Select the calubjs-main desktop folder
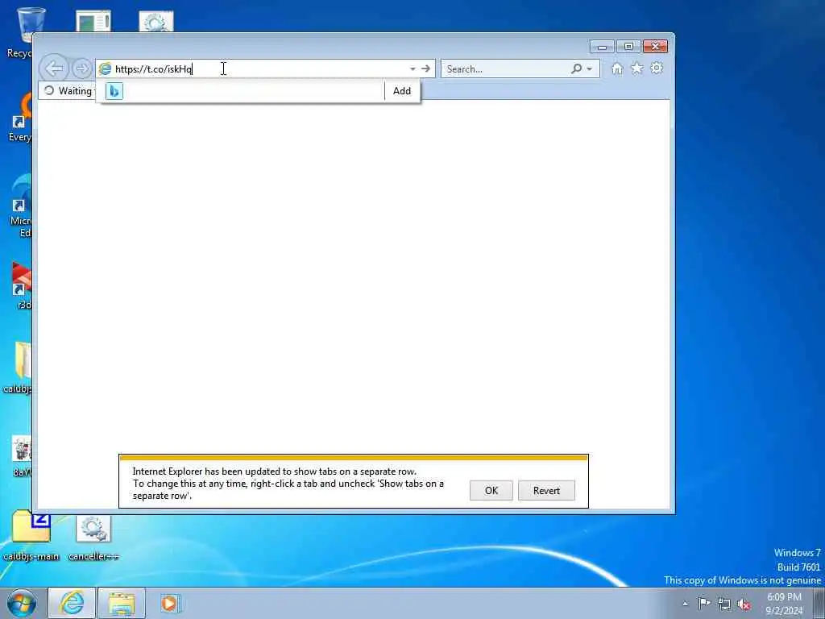825x619 pixels. point(31,536)
